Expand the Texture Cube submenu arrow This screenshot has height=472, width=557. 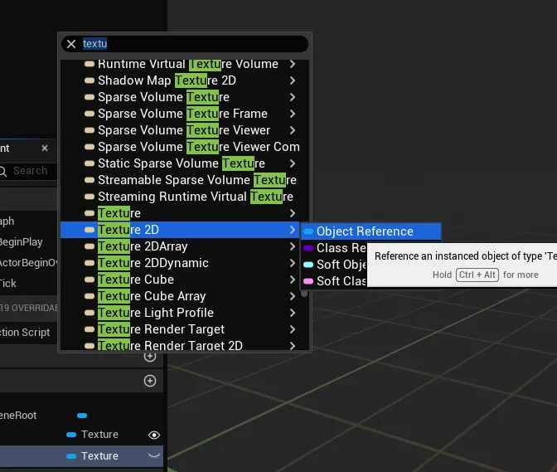[x=293, y=280]
